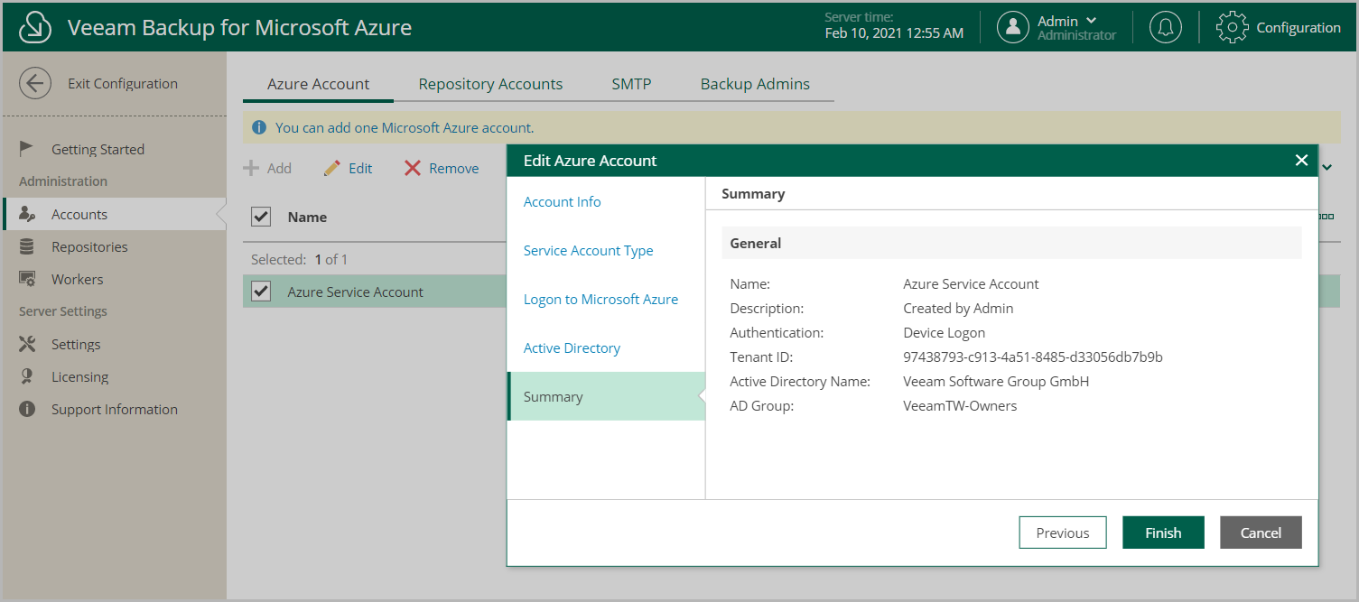1359x602 pixels.
Task: Click the Remove toolbar label
Action: click(454, 168)
